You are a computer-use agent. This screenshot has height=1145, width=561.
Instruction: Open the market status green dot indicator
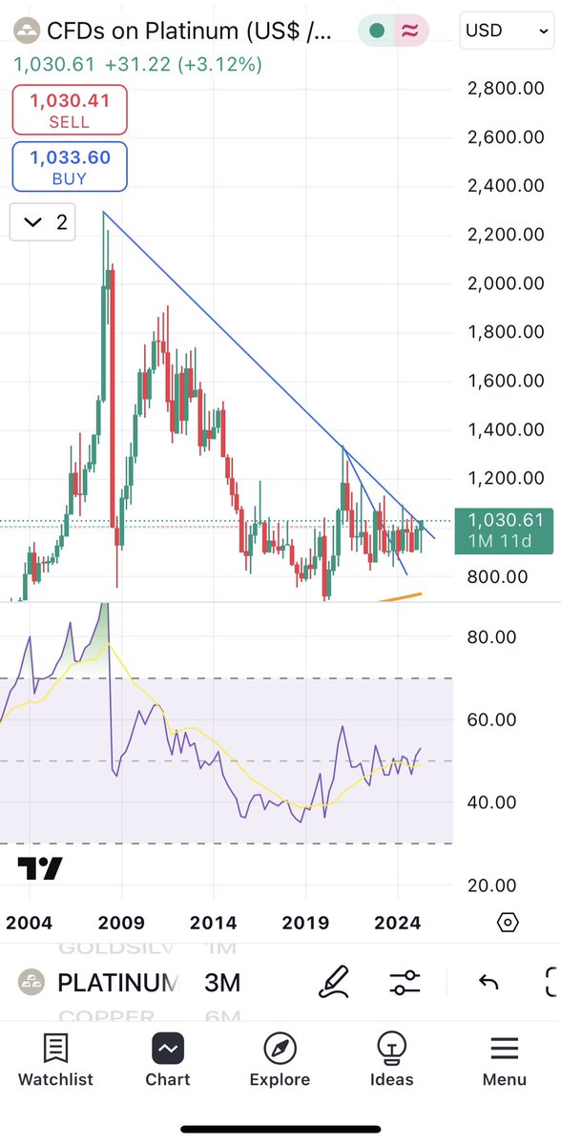click(377, 31)
